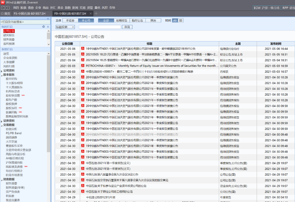Click the Wind terminal logo icon
The width and height of the screenshot is (295, 202).
click(3, 2)
